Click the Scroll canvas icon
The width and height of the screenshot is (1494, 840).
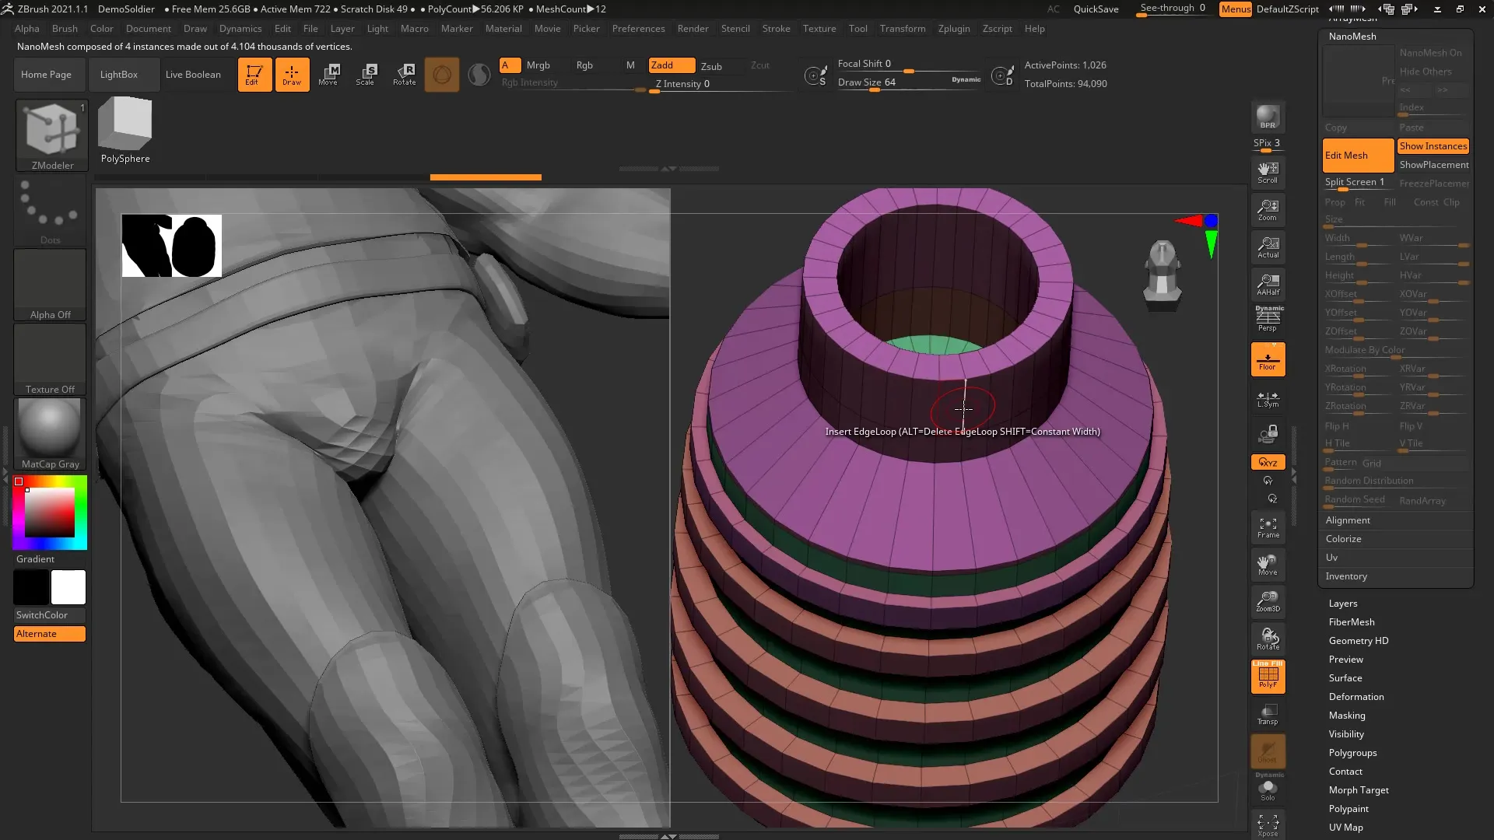(1268, 173)
